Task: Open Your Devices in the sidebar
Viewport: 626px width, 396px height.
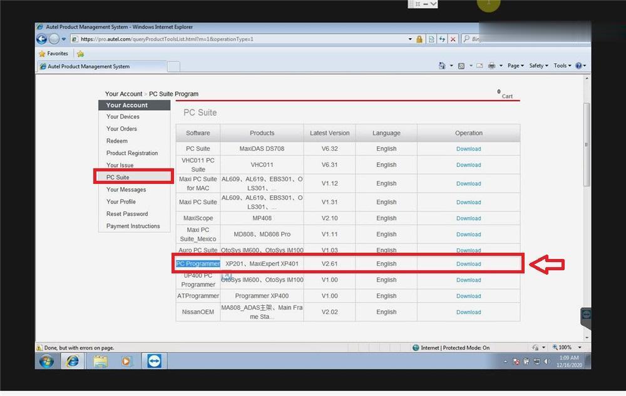Action: (123, 116)
